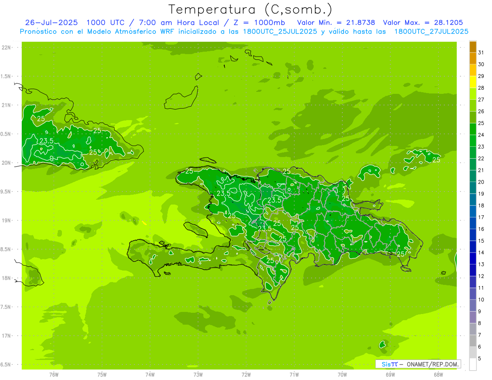Click the "68W" longitude label
Image resolution: width=492 pixels, height=380 pixels.
438,375
